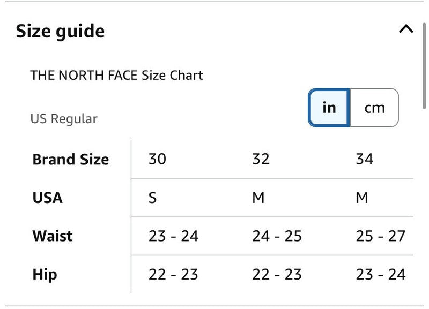The width and height of the screenshot is (429, 309).
Task: Collapse the Size guide chevron arrow
Action: pos(406,29)
